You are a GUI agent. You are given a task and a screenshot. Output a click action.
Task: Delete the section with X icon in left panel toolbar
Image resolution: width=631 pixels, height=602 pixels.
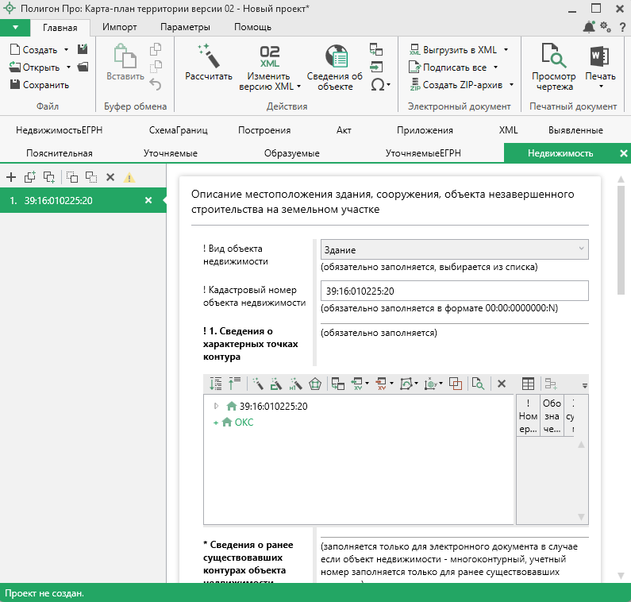click(x=110, y=177)
